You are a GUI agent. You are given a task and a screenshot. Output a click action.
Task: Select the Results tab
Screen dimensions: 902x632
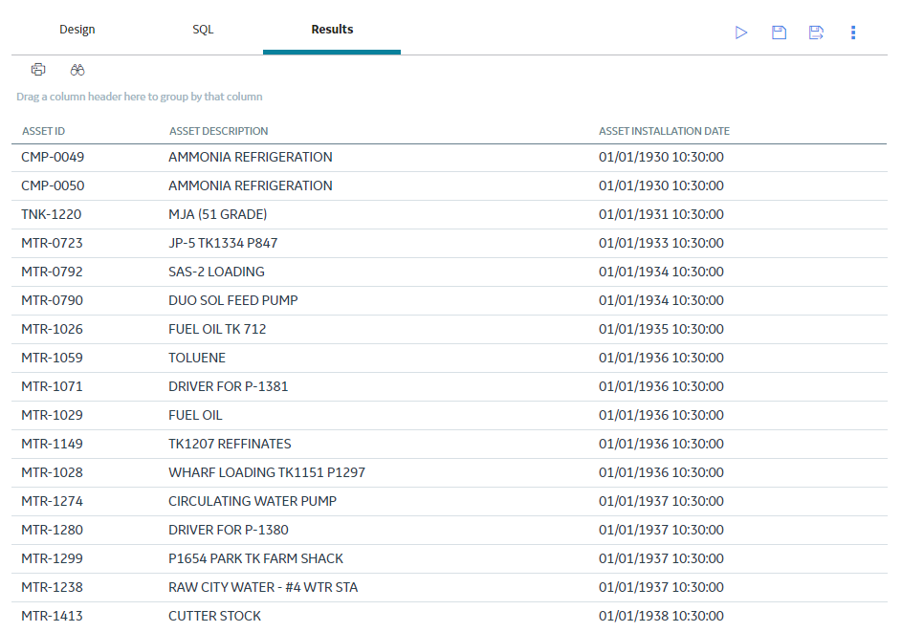coord(332,30)
